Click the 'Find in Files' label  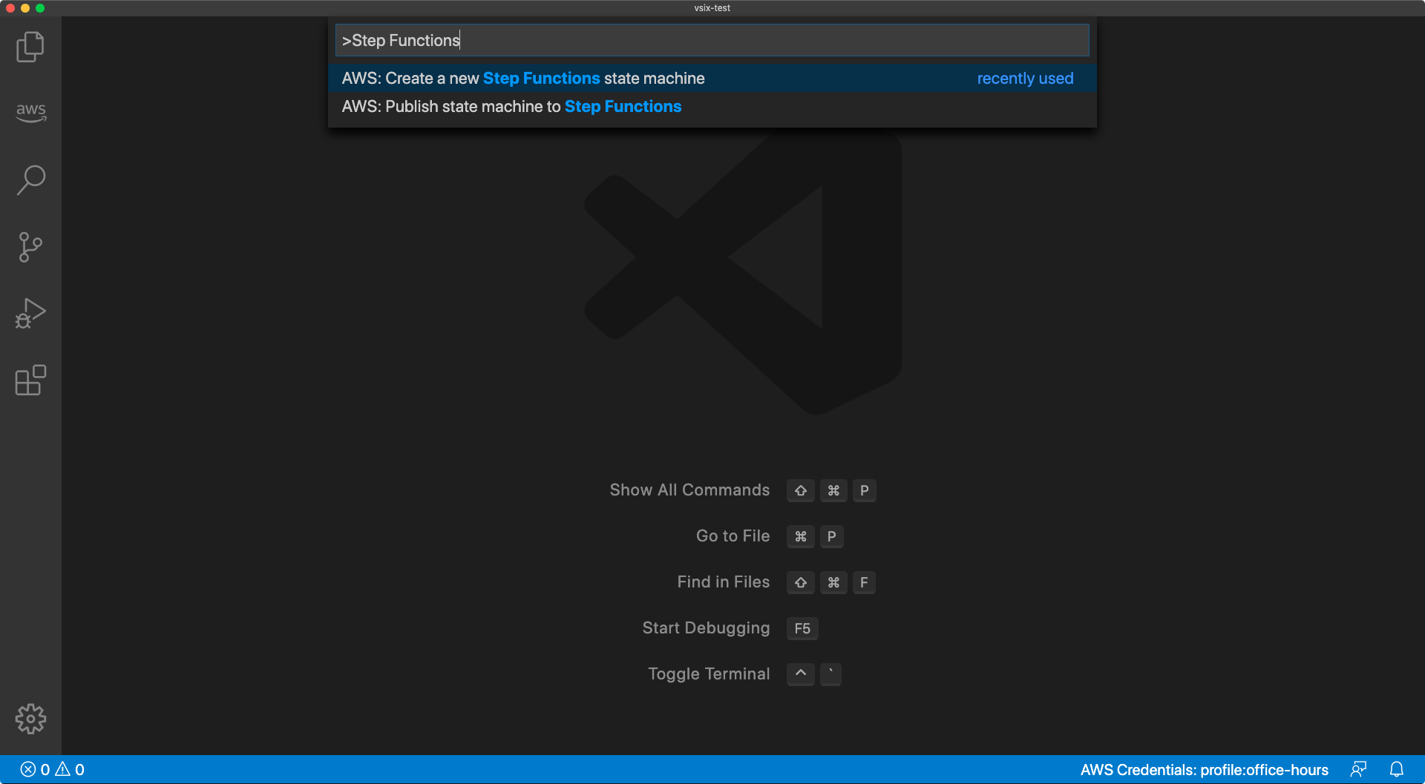pyautogui.click(x=723, y=582)
